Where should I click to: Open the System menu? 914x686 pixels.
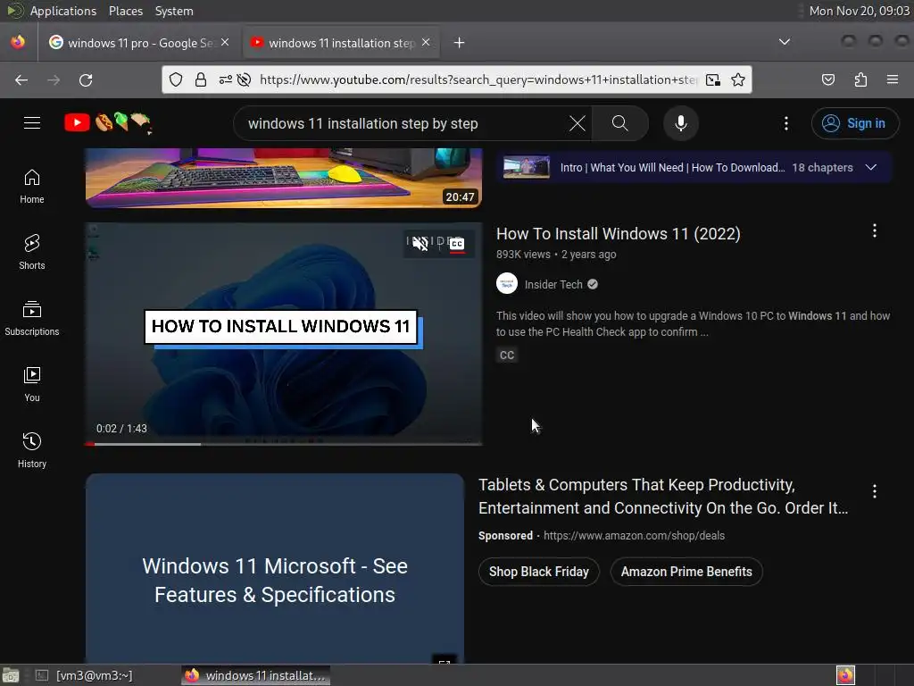174,11
